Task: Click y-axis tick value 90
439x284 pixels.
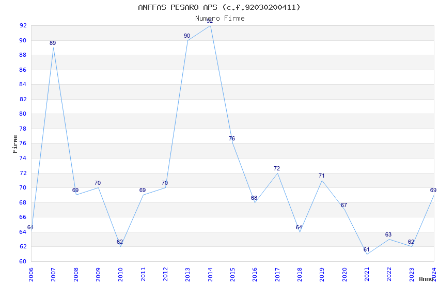Action: click(23, 40)
